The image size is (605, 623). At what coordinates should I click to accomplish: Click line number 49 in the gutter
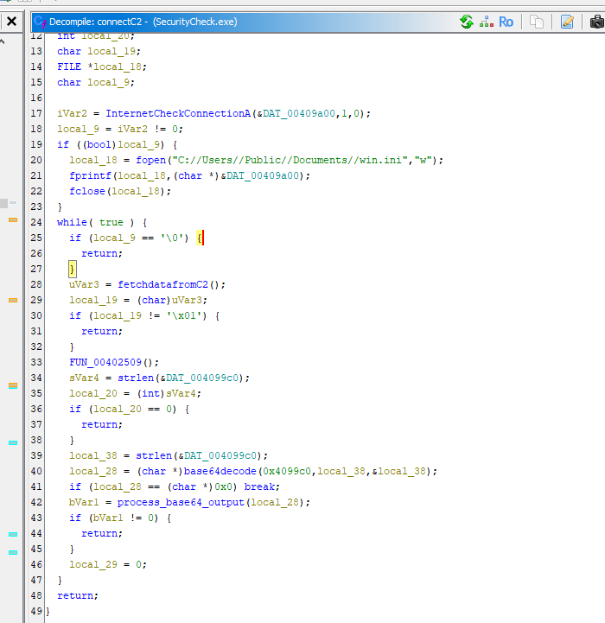click(36, 611)
